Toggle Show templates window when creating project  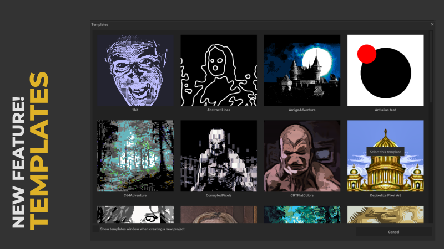click(x=96, y=229)
